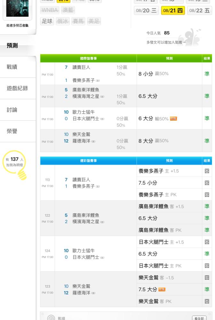Click the user avatar thumbnail
Image resolution: width=215 pixels, height=320 pixels.
coord(17,8)
